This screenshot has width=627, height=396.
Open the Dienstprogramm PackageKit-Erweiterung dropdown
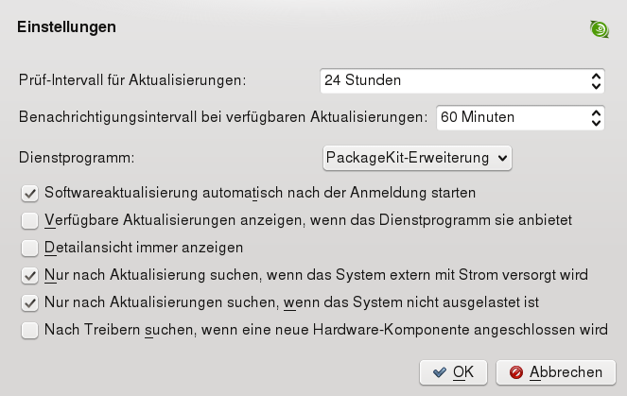pyautogui.click(x=415, y=156)
